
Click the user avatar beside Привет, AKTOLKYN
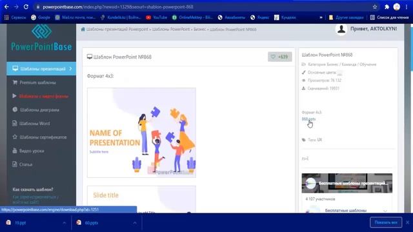click(341, 30)
